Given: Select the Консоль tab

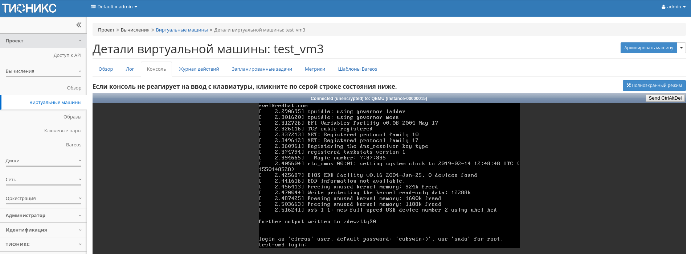Looking at the screenshot, I should click(x=156, y=69).
